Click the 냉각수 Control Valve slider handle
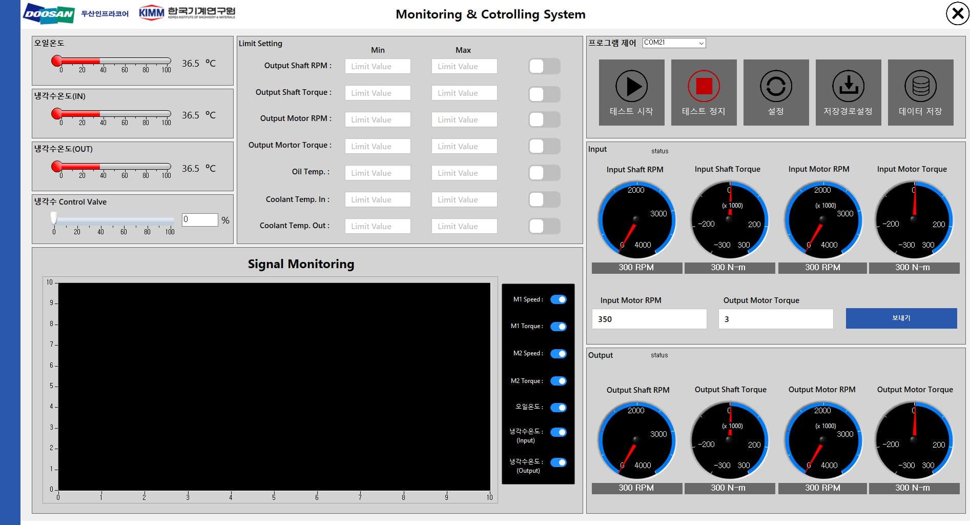This screenshot has height=525, width=970. tap(54, 218)
